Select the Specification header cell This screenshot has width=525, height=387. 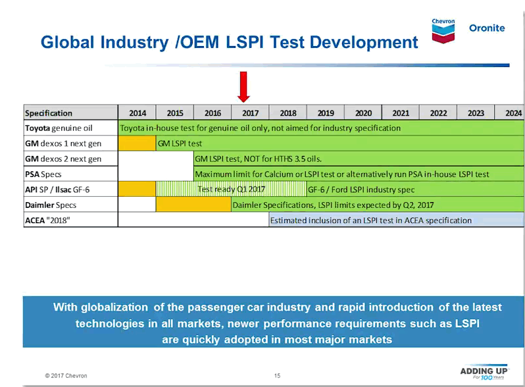(x=70, y=113)
